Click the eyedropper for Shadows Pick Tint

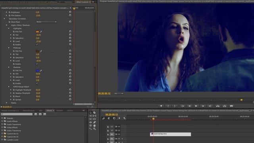point(41,71)
